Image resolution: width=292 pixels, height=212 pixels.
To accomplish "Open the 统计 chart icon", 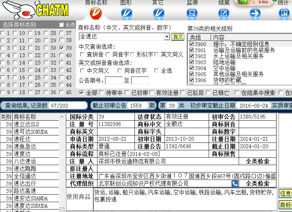I will 284,13.
